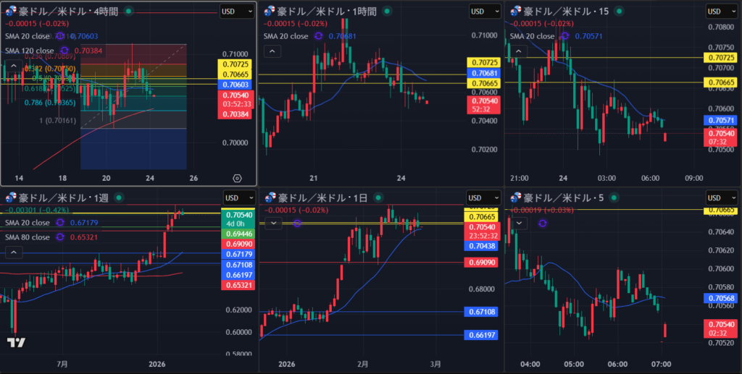The width and height of the screenshot is (742, 374).
Task: Collapse the indicator legend on the 1週 chart
Action: [14, 252]
